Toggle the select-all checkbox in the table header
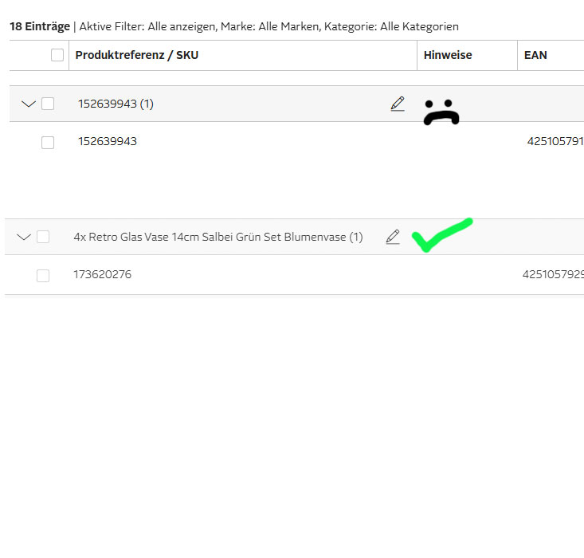Viewport: 584px width, 558px height. (x=57, y=55)
